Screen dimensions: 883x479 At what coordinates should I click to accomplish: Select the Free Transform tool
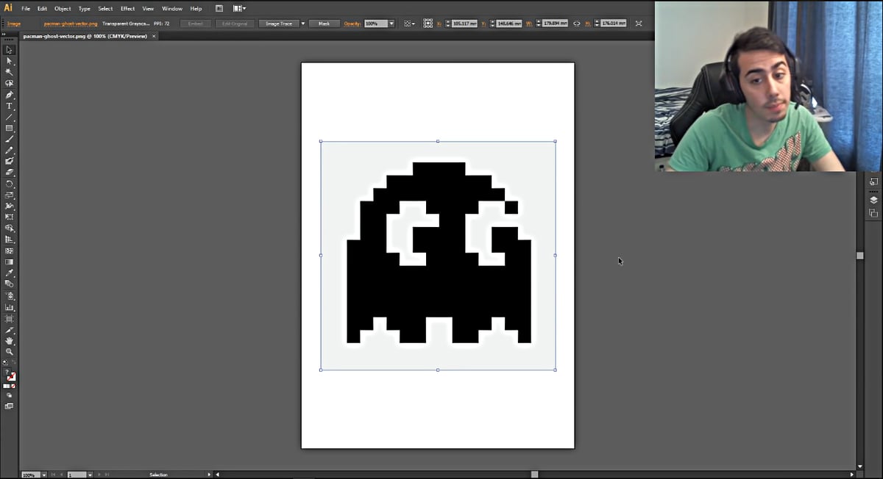10,217
